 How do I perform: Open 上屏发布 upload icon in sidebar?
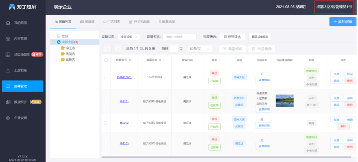point(8,70)
